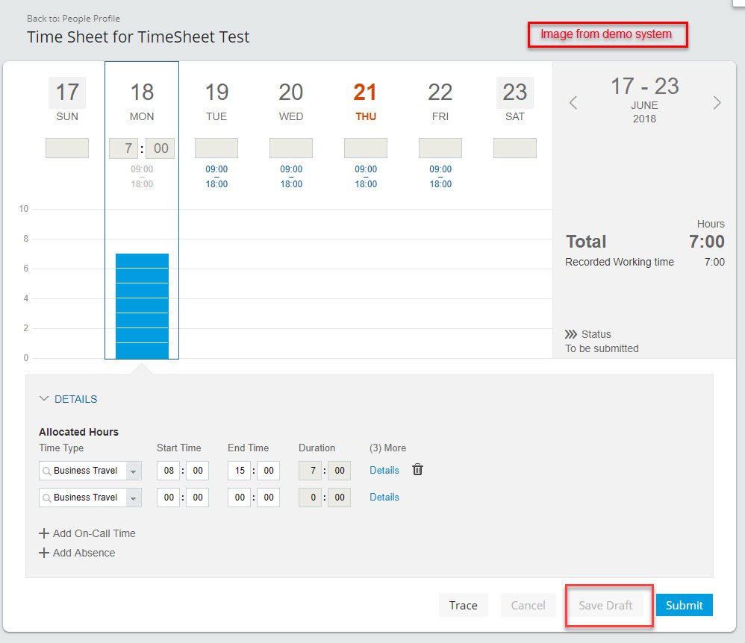Viewport: 745px width, 643px height.
Task: Click the Trace button
Action: 464,605
